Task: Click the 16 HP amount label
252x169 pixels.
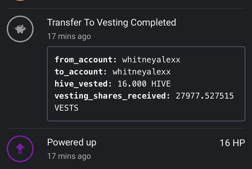Action: click(232, 143)
